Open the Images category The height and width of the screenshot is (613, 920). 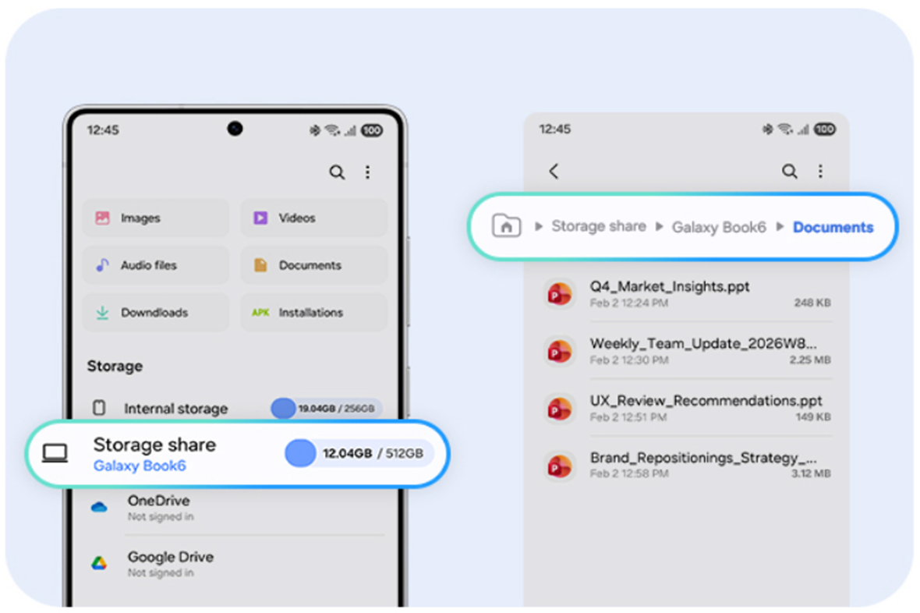tap(155, 218)
